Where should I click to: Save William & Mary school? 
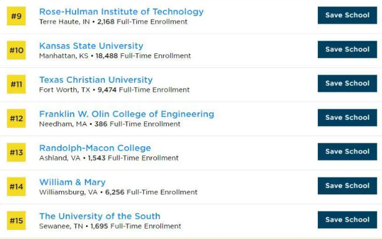[347, 186]
